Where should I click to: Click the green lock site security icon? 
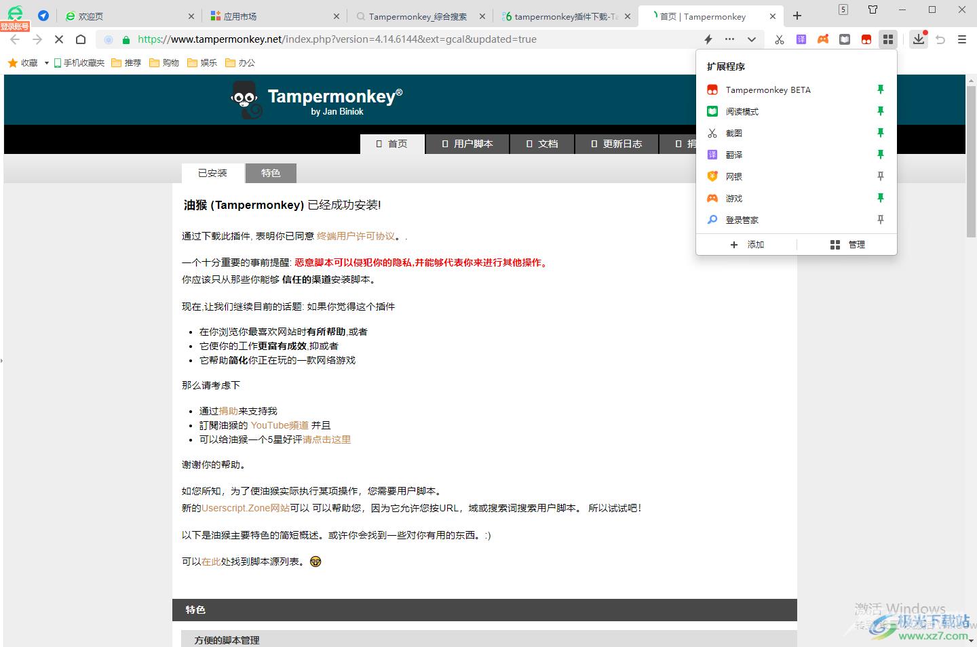click(x=126, y=39)
